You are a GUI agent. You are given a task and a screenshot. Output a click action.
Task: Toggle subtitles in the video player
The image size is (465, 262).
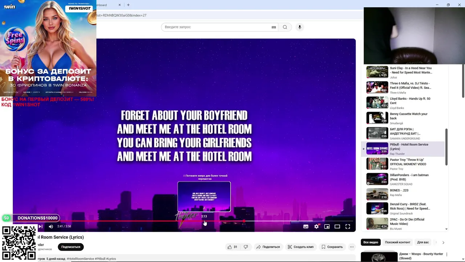click(x=306, y=226)
